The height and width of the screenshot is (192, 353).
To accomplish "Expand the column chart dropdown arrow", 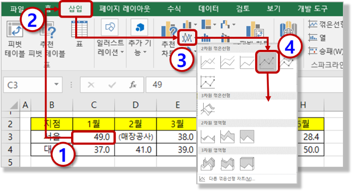I will (x=195, y=25).
